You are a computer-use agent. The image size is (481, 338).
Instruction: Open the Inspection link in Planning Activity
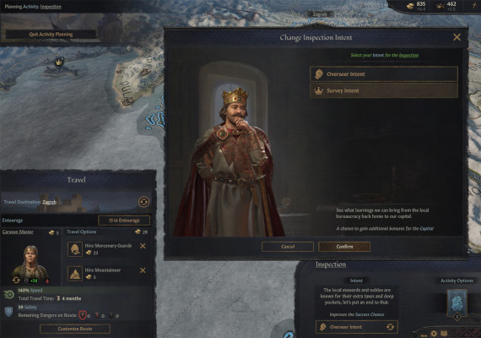(x=51, y=7)
